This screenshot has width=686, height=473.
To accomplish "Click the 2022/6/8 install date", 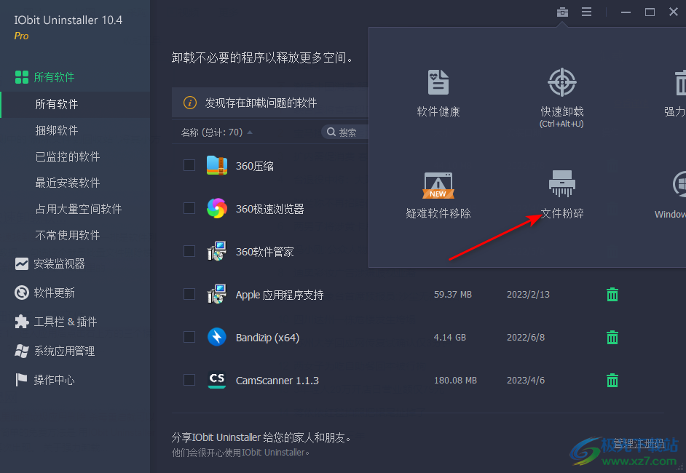I will click(526, 338).
